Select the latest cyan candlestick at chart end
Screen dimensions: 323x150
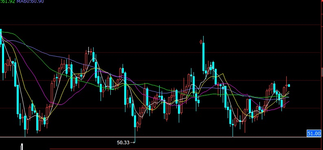click(289, 85)
